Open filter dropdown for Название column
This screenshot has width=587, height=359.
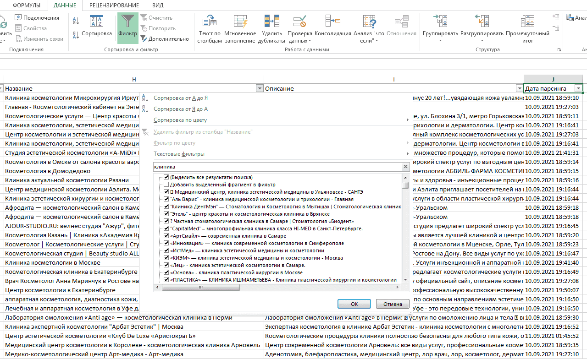[260, 88]
